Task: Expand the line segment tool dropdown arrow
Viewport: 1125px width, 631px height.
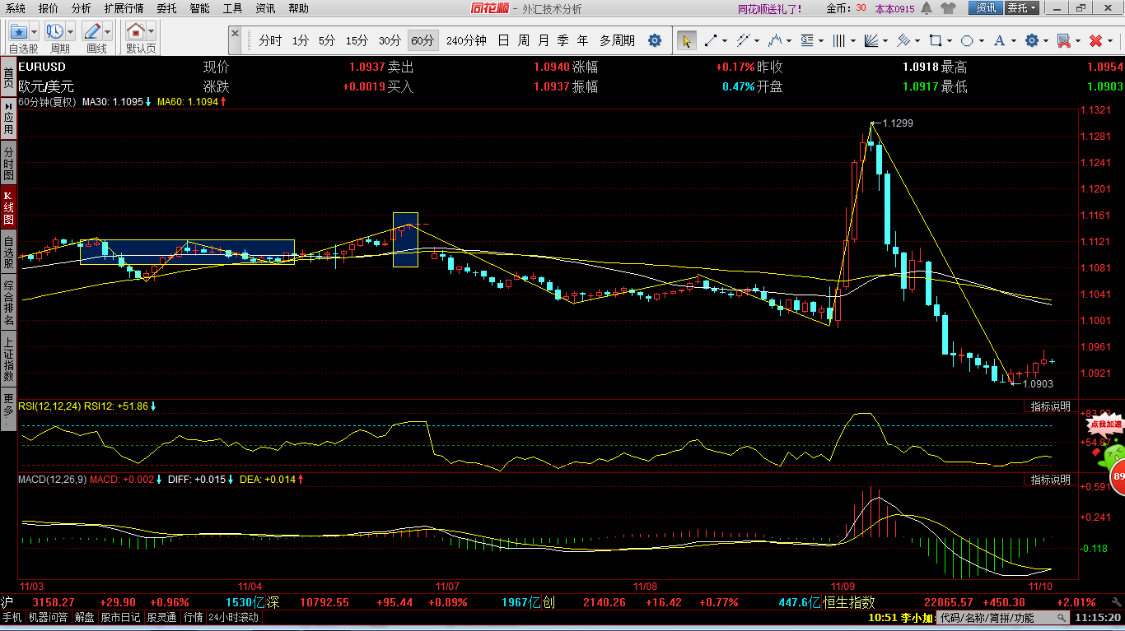Action: (726, 40)
